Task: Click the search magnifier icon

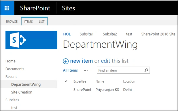Action: [x=146, y=70]
